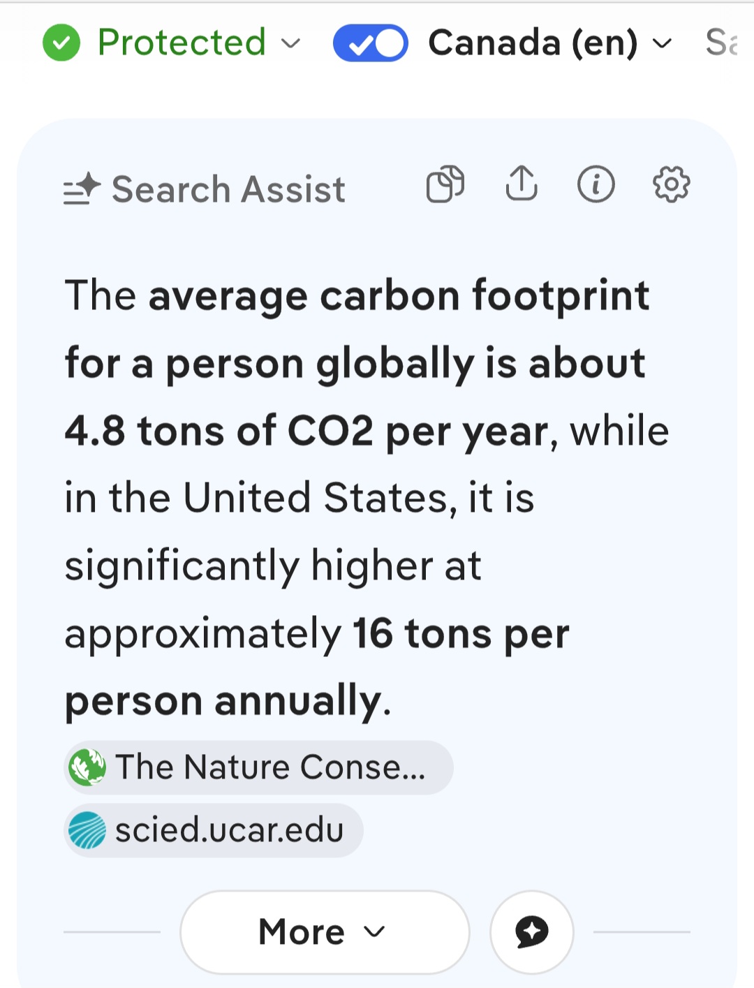Start AI chat with the sparkle bubble icon

tap(532, 931)
